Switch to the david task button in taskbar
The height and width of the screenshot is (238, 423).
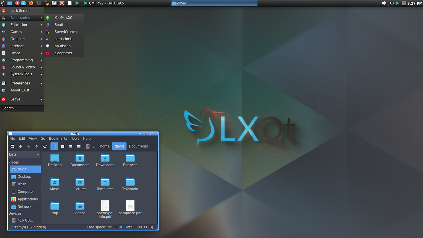point(214,3)
